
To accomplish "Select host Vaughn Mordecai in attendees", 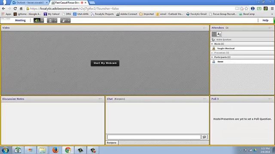I will tap(242, 48).
